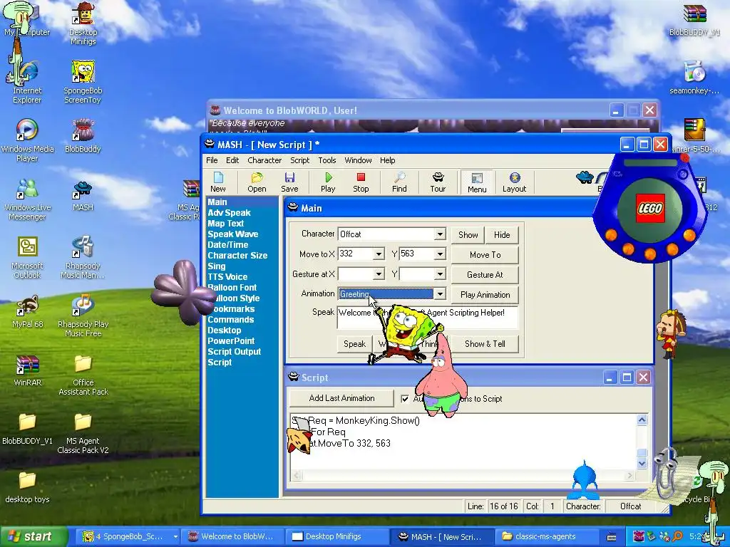Expand the Character combo box dropdown
Viewport: 730px width, 547px height.
pyautogui.click(x=440, y=234)
